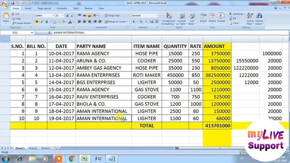
Task: Open the Alignment dialog launcher
Action: (128, 27)
